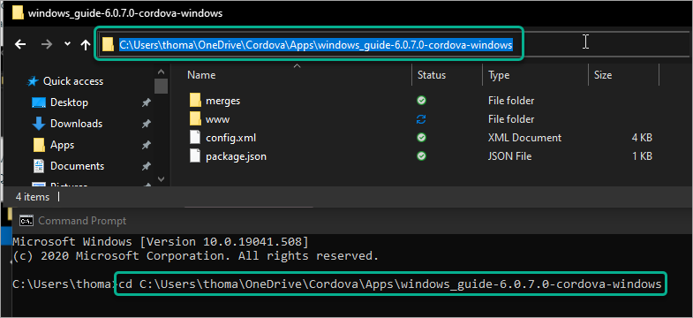This screenshot has width=693, height=318.
Task: Click the Downloads arrow icon
Action: tap(39, 124)
